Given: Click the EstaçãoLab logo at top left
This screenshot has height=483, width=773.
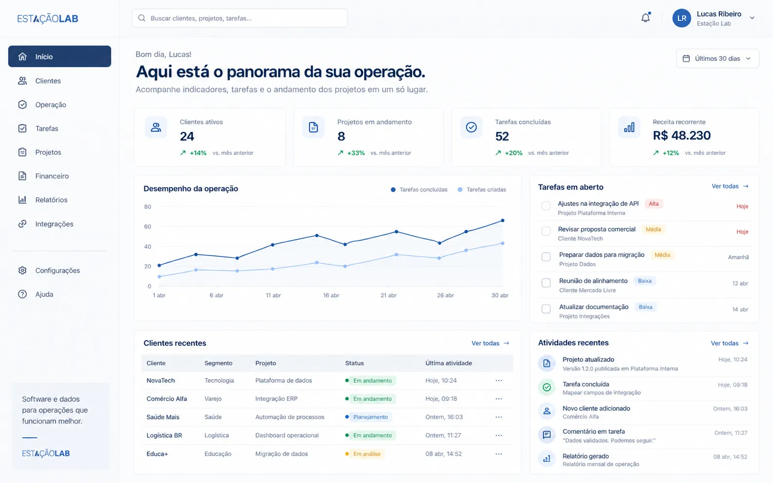Looking at the screenshot, I should pyautogui.click(x=47, y=19).
